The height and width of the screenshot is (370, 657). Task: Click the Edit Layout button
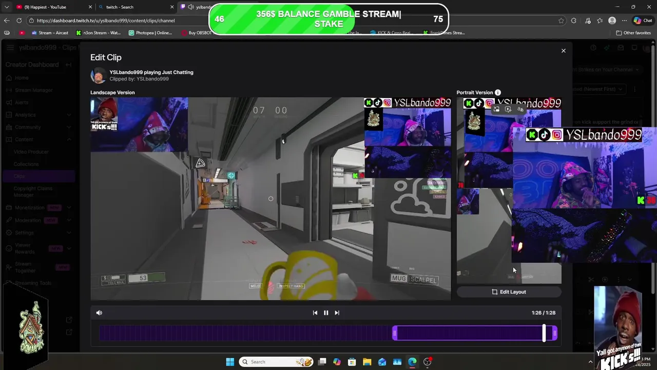509,292
